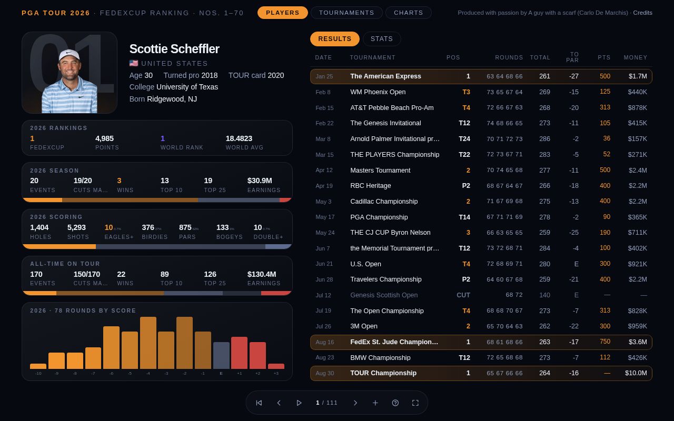Select The American Express result row
Image resolution: width=674 pixels, height=421 pixels.
(481, 76)
